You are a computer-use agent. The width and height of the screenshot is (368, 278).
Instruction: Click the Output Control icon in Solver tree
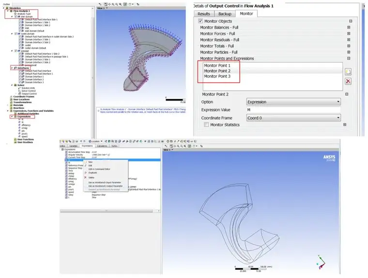tap(20, 93)
